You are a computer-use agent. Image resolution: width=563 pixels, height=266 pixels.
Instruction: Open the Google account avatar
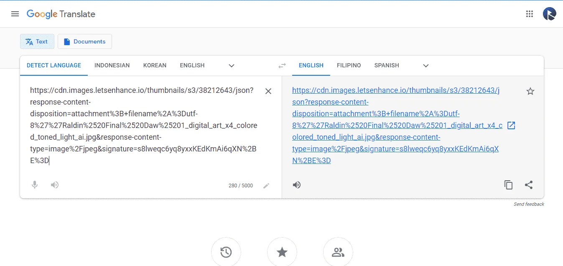point(550,14)
